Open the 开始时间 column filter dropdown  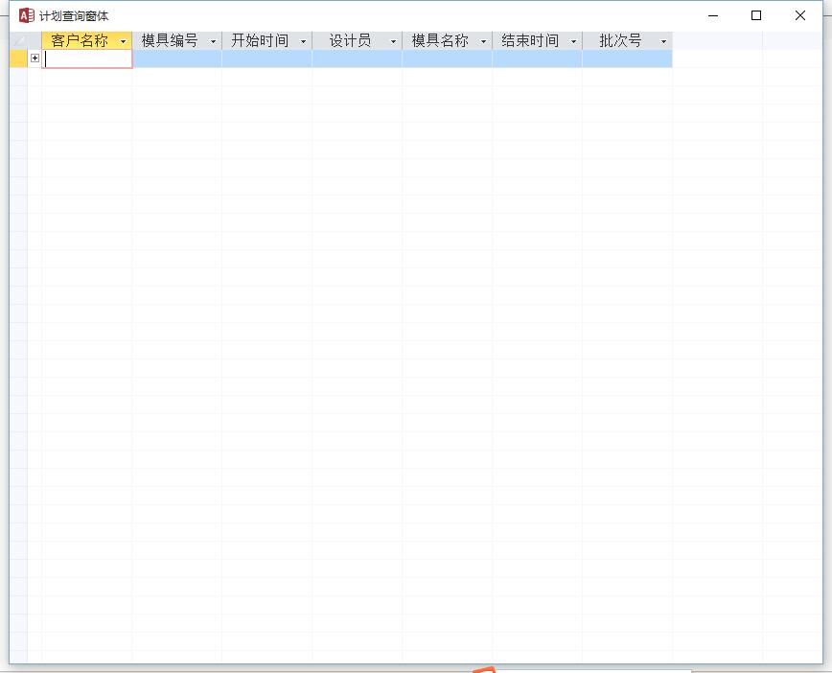(304, 41)
